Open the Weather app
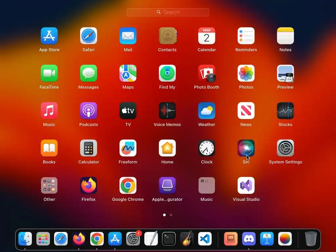 point(207,111)
